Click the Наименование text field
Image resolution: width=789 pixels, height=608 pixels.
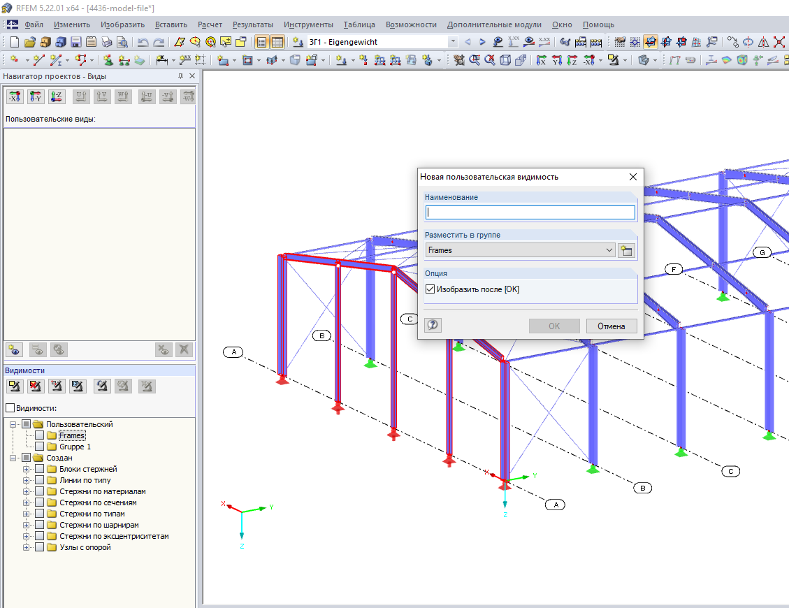click(x=530, y=212)
